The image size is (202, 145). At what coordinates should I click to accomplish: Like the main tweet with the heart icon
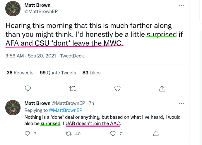pyautogui.click(x=117, y=88)
